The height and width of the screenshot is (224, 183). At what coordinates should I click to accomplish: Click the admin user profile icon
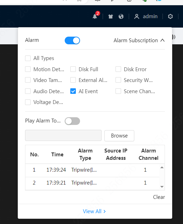pyautogui.click(x=137, y=16)
